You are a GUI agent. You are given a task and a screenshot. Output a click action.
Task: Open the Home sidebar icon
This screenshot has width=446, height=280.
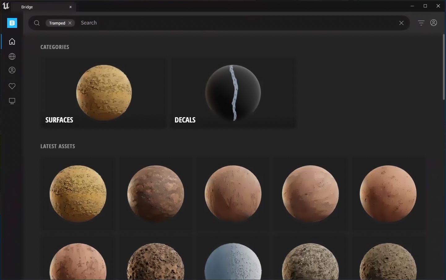(x=12, y=42)
